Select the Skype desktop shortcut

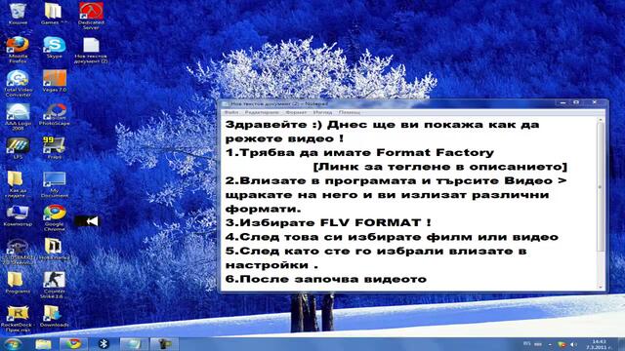pos(55,48)
